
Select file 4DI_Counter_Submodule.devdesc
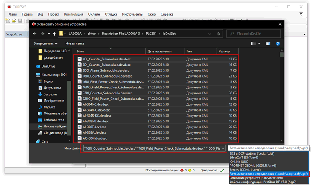[106, 59]
